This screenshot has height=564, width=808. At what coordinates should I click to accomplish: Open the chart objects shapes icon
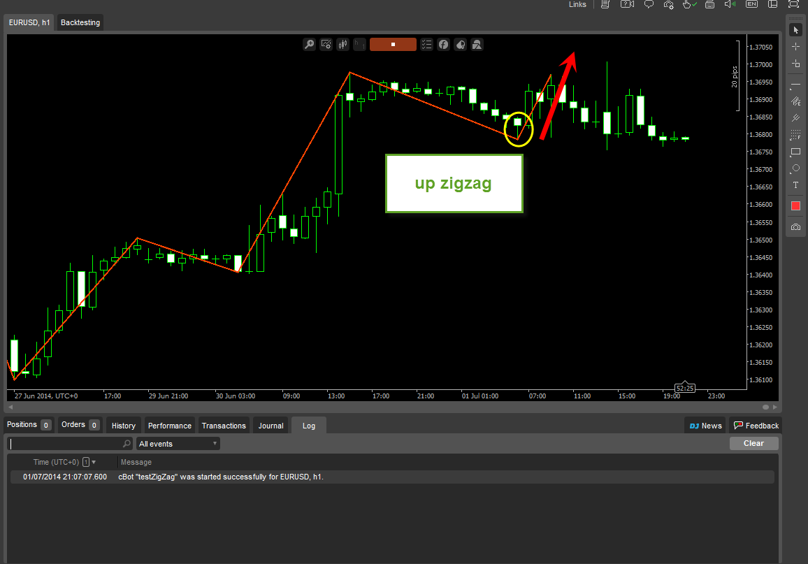pyautogui.click(x=477, y=45)
